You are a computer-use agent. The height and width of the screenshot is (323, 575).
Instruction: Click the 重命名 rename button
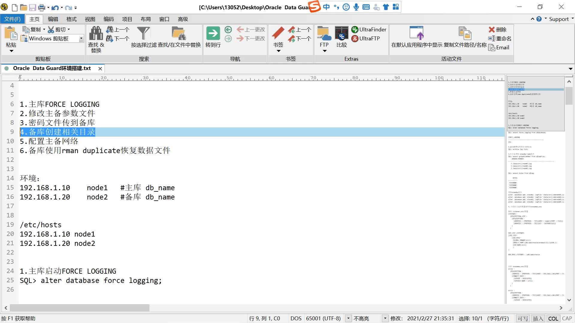coord(500,39)
